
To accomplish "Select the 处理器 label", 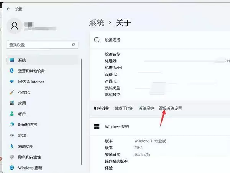I will 111,61.
